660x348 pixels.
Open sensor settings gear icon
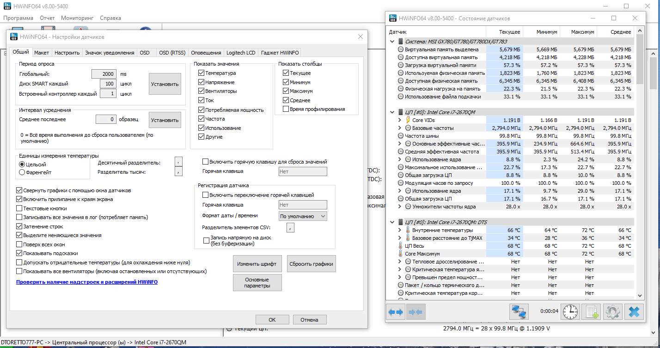click(x=612, y=312)
